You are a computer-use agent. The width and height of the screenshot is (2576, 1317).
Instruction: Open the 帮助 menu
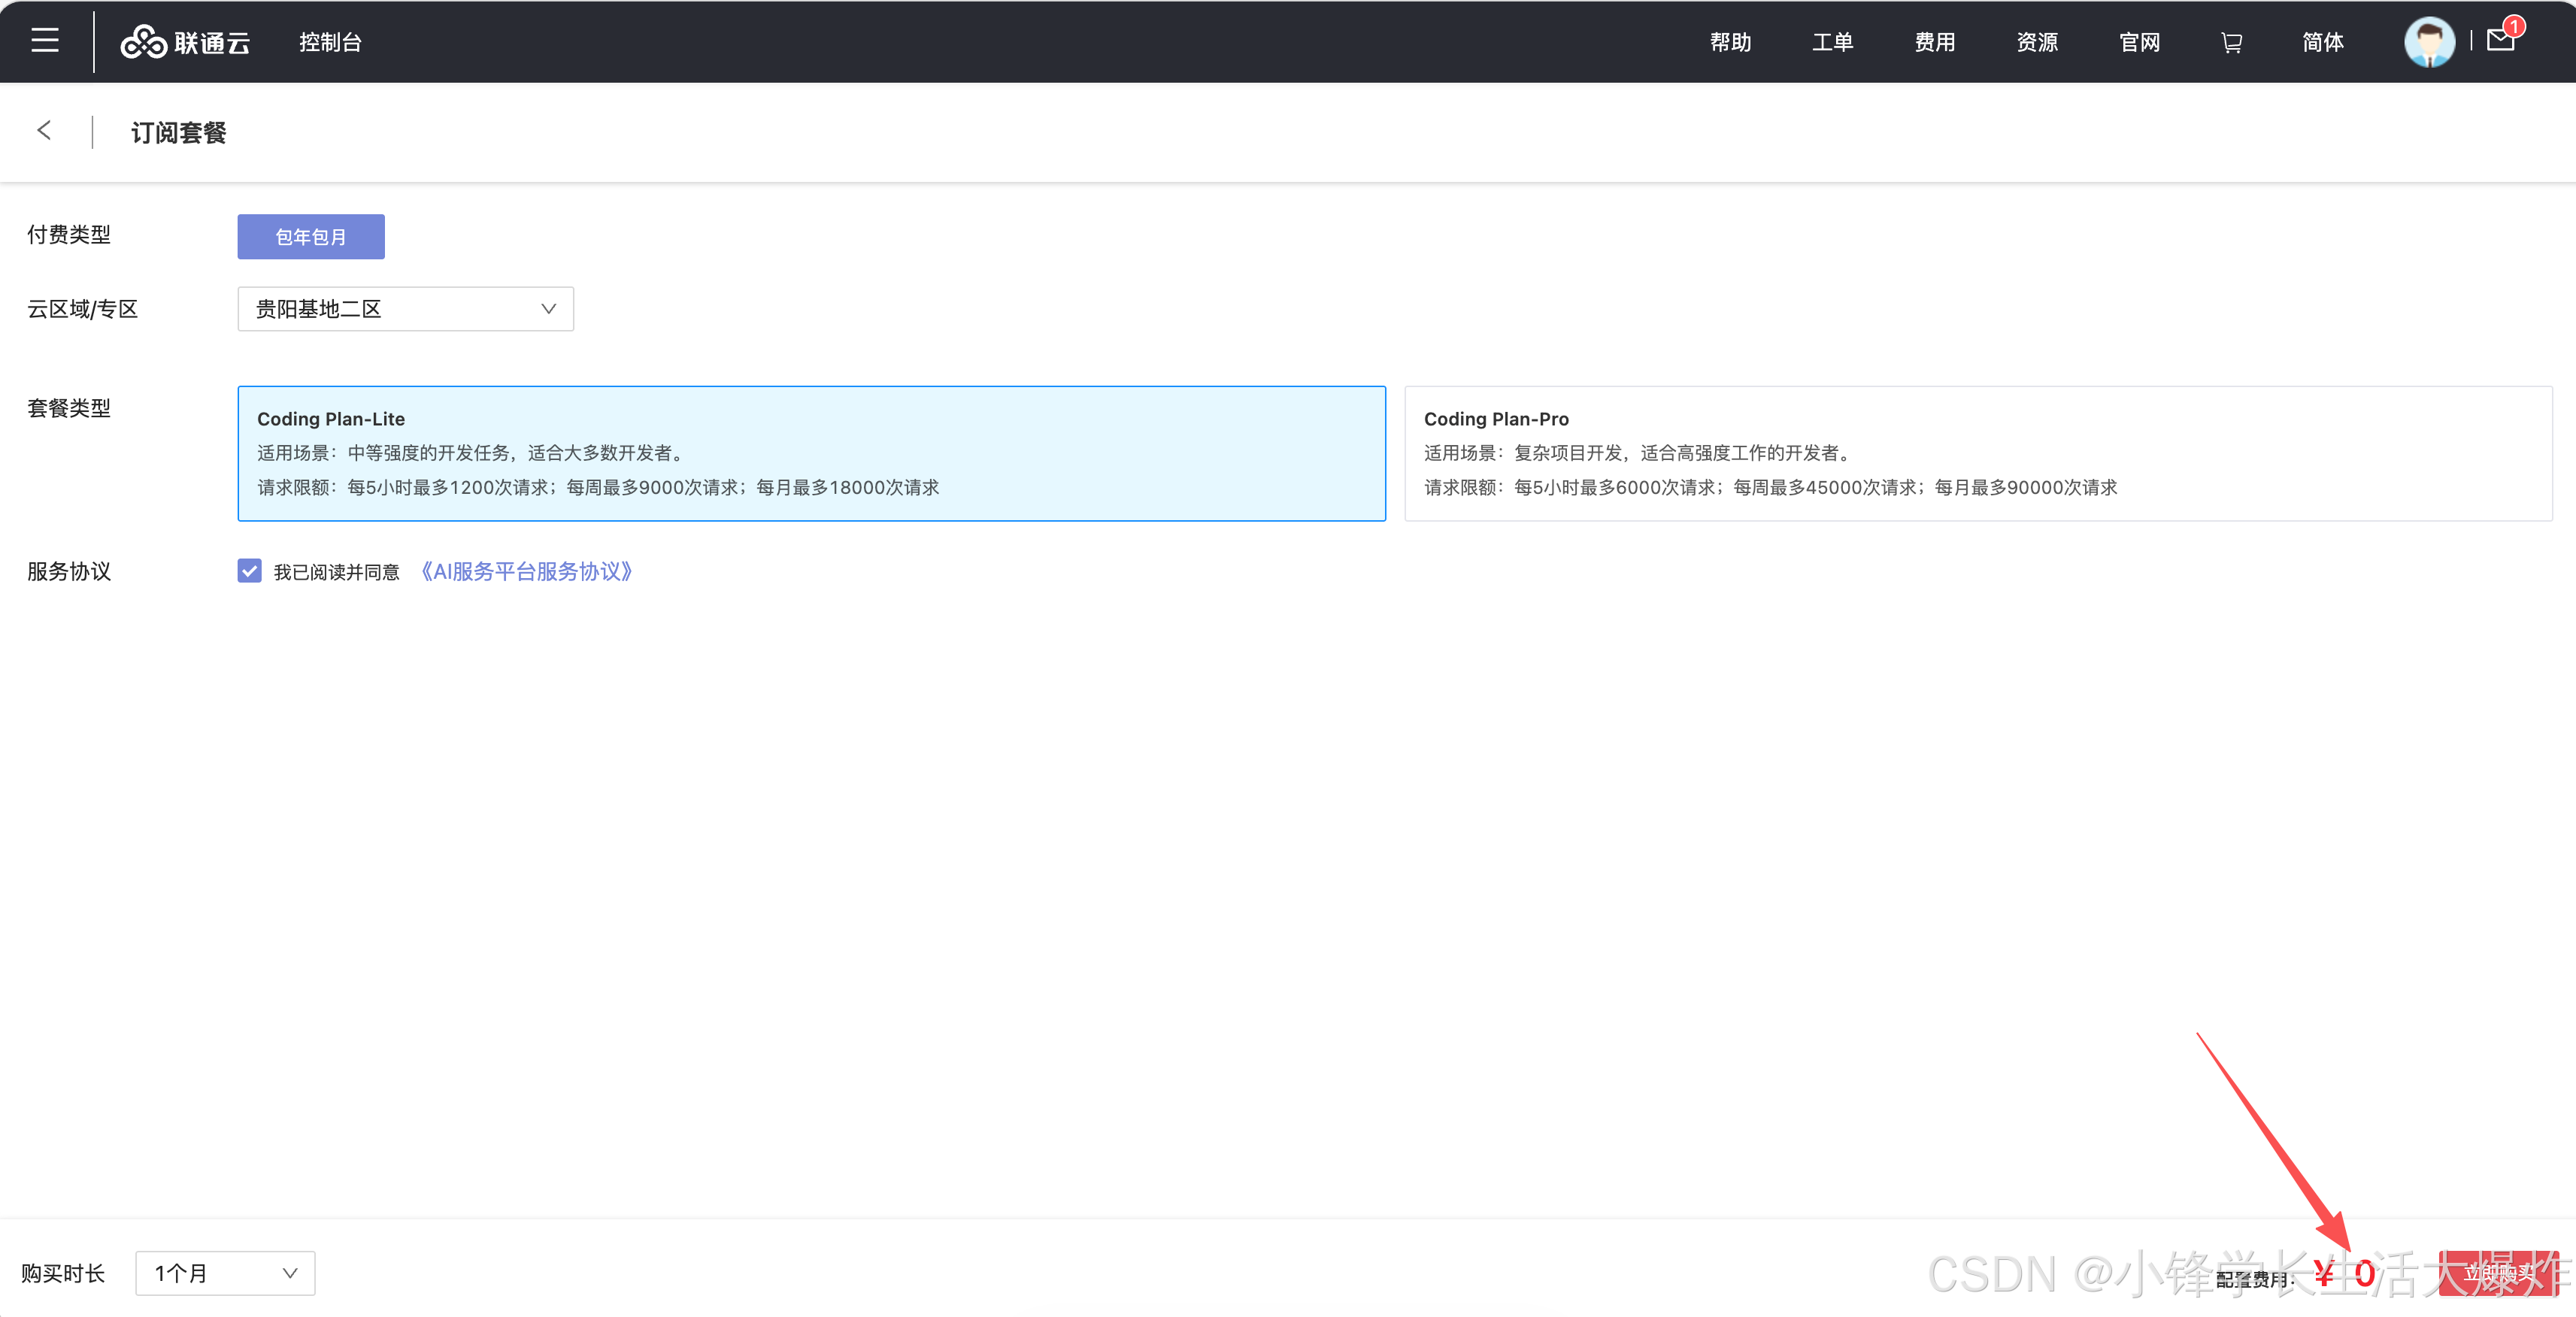(x=1730, y=42)
